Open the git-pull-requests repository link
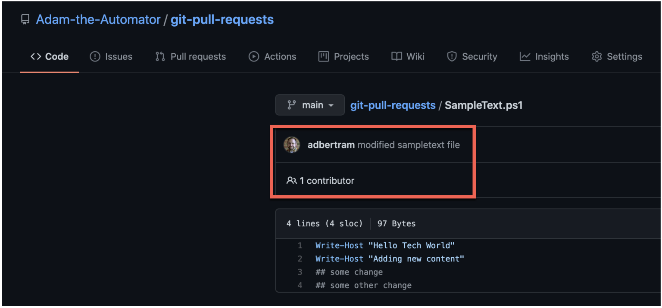 click(222, 19)
